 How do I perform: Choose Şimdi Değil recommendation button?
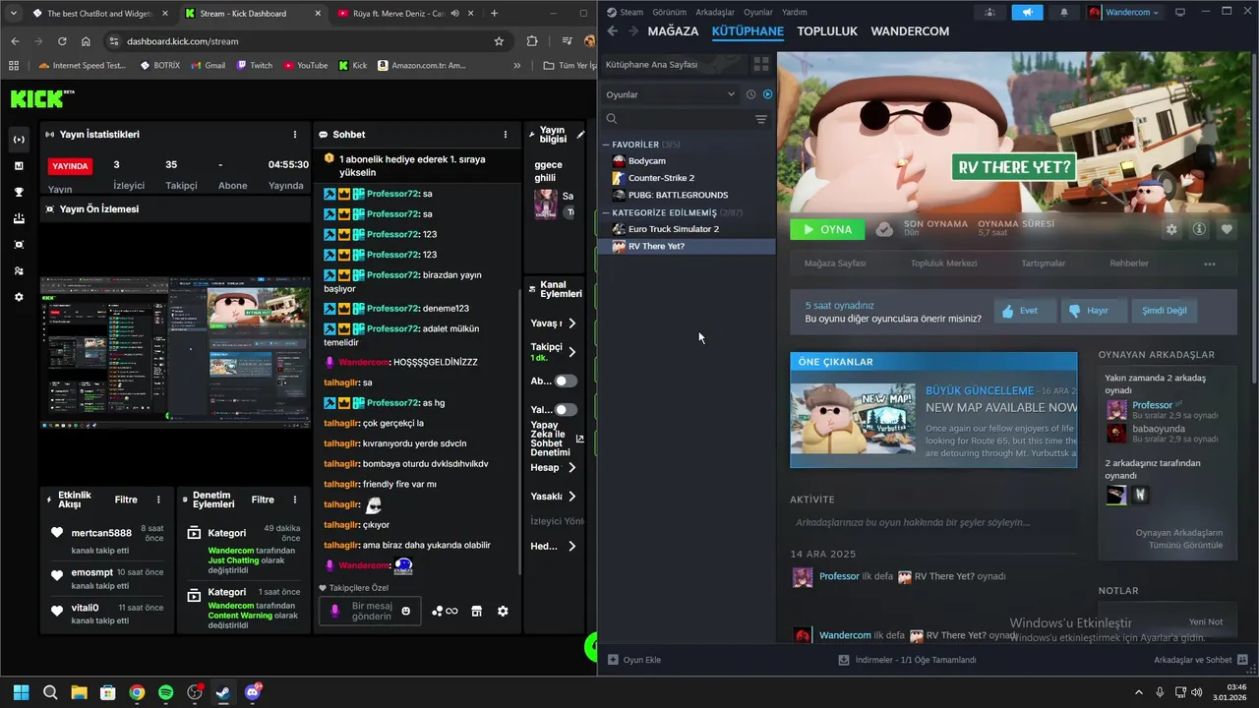coord(1164,311)
